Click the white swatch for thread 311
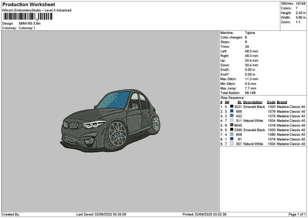Image resolution: width=308 pixels, height=218 pixels. 232,121
